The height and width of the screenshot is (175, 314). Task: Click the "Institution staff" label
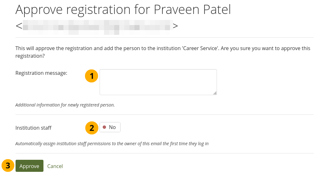tap(33, 128)
